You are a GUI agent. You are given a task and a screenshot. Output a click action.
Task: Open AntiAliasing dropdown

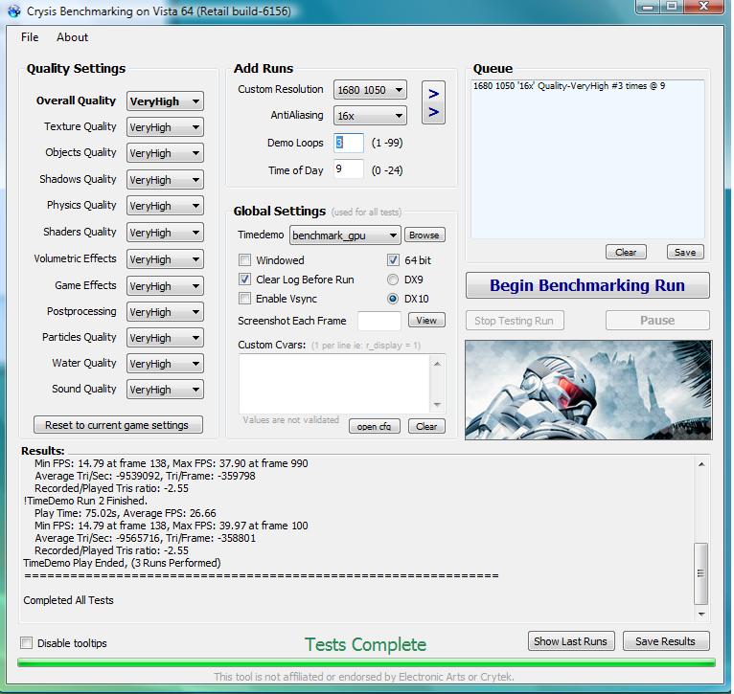370,116
